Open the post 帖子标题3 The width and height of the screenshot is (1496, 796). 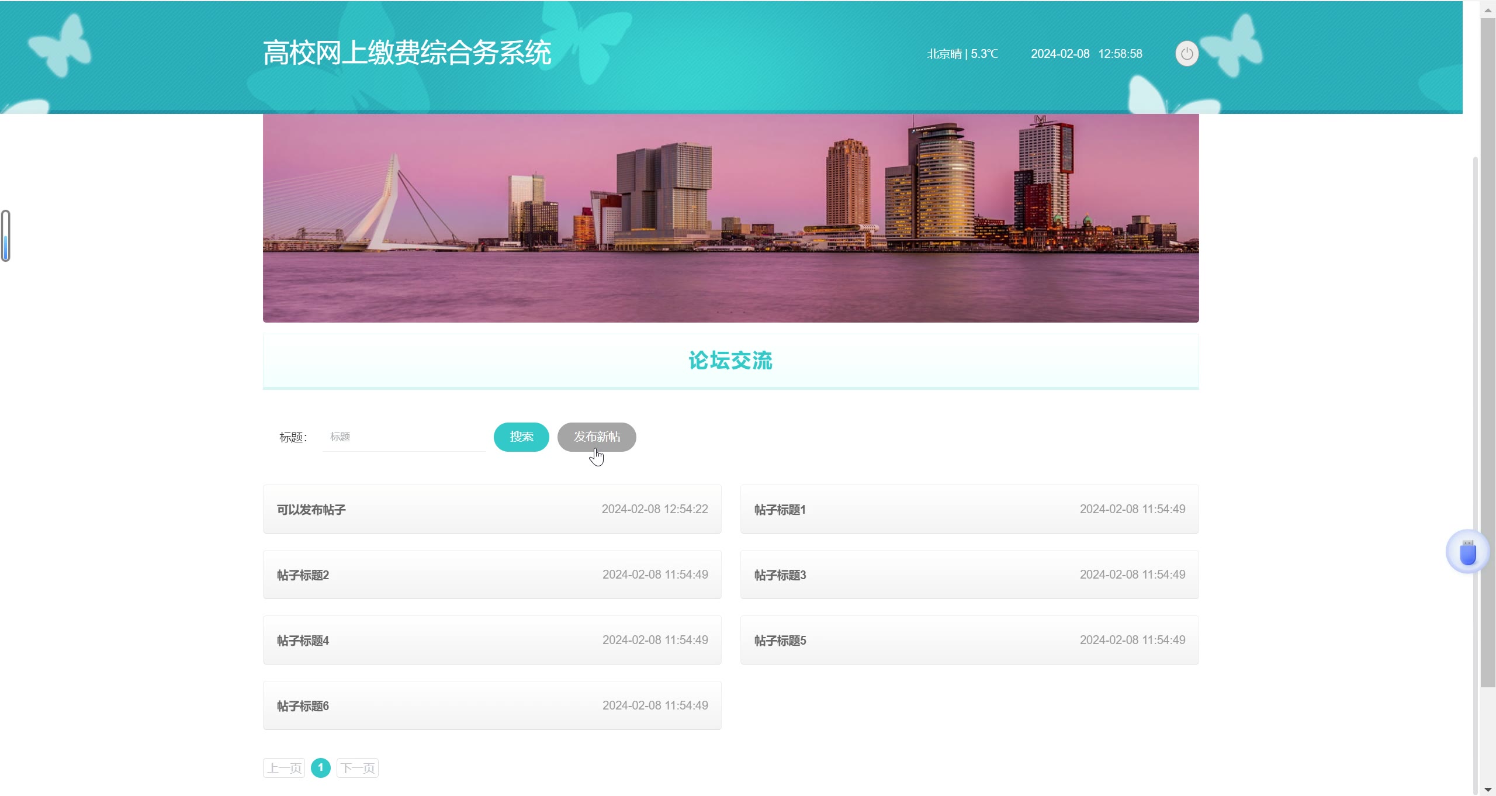[x=969, y=574]
